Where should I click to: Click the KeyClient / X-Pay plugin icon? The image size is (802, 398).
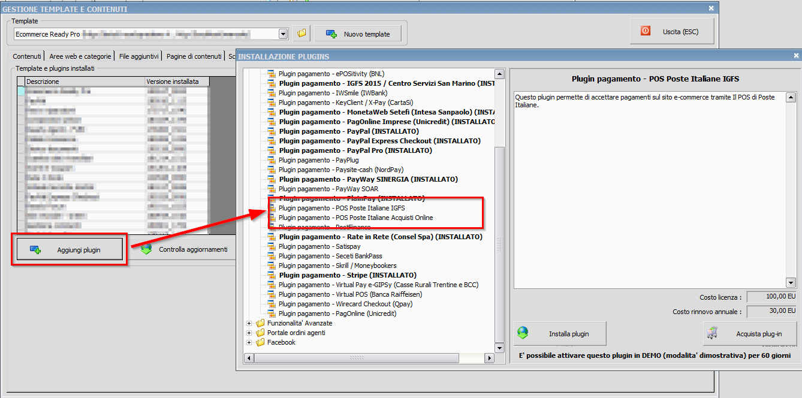click(272, 102)
